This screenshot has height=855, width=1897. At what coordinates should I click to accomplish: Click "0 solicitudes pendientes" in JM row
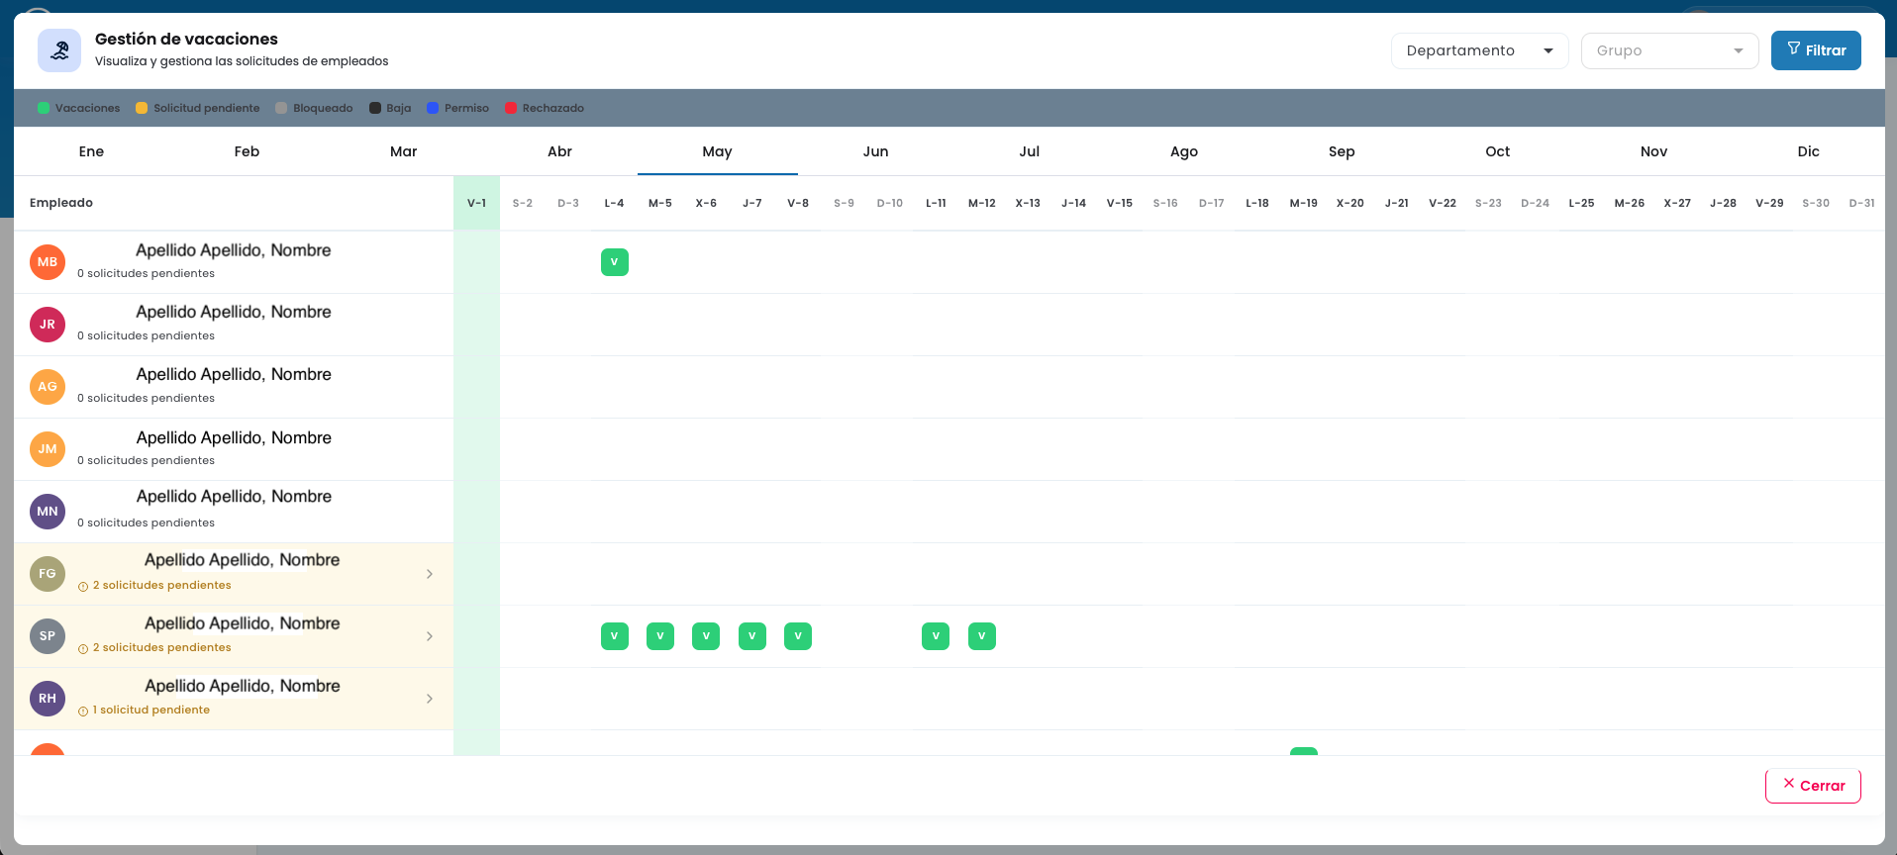(x=147, y=461)
